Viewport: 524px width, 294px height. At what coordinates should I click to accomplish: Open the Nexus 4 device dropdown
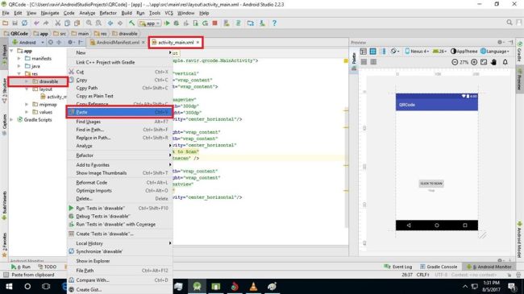click(417, 51)
